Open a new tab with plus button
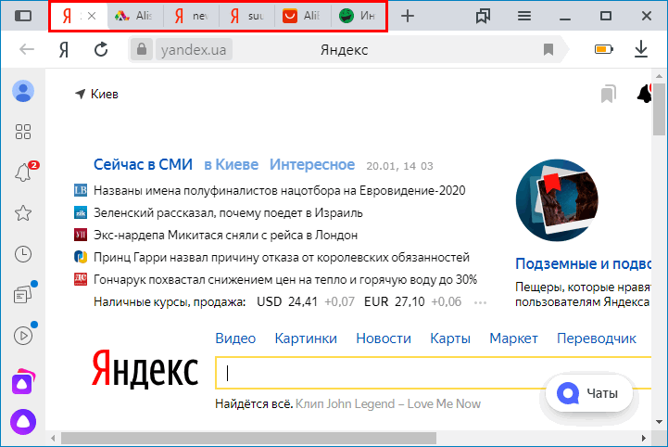668x447 pixels. point(408,16)
